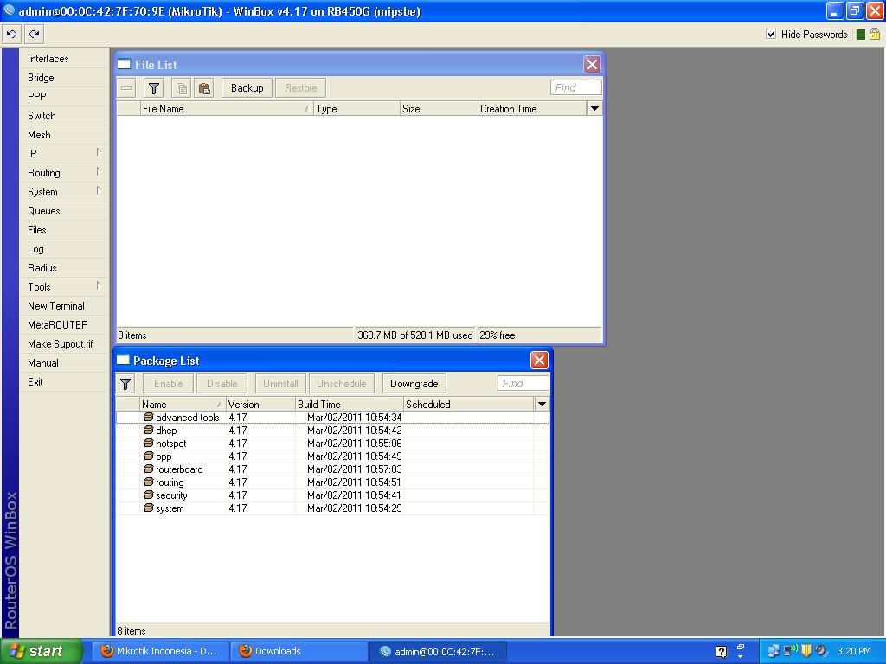Screen dimensions: 886x664
Task: Open File List column dropdown arrow
Action: (x=594, y=108)
